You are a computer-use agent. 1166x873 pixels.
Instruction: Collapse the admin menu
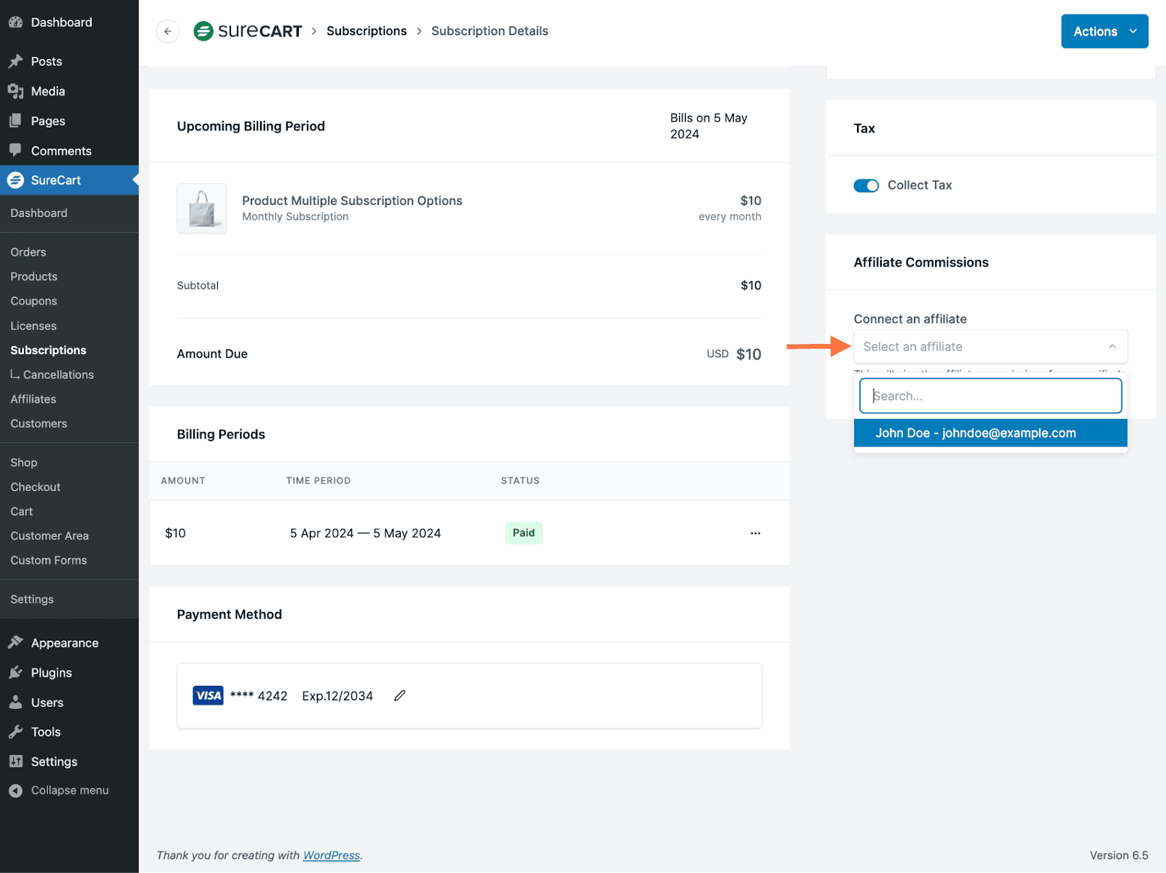tap(16, 790)
